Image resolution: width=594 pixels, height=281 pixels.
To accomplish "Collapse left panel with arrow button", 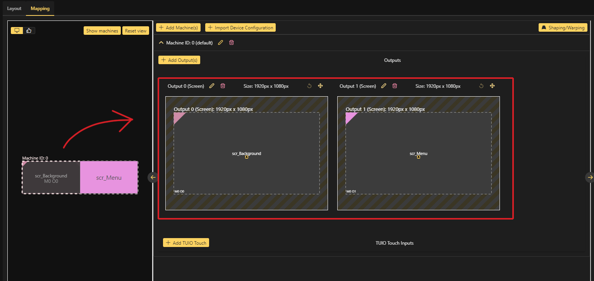I will click(153, 177).
